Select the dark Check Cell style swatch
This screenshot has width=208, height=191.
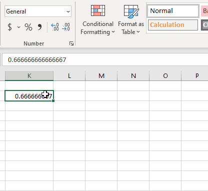coord(204,25)
